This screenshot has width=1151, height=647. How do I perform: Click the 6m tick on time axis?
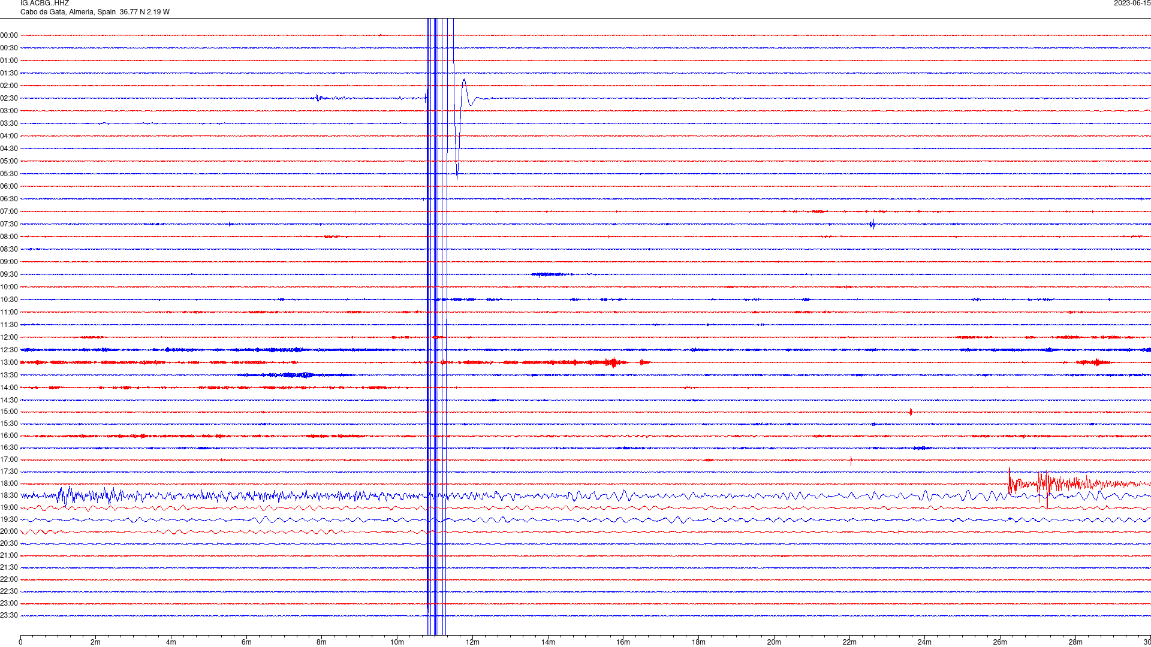click(246, 642)
